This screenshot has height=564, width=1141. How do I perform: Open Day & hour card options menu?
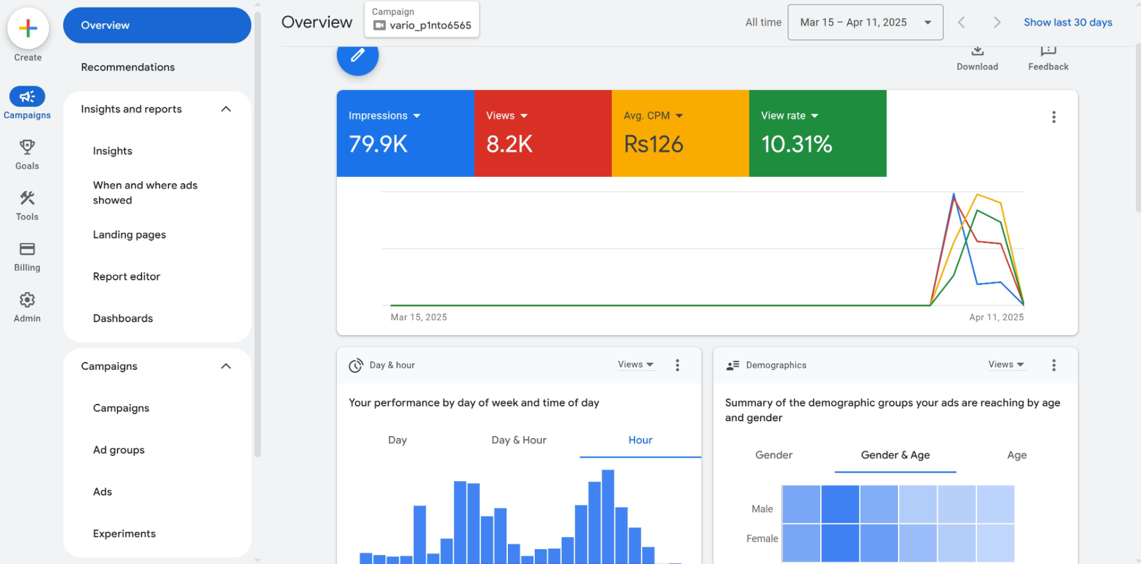[x=677, y=365]
